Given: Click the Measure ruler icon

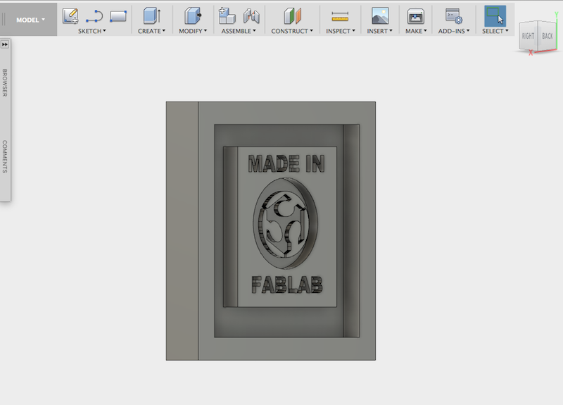Looking at the screenshot, I should pos(340,16).
